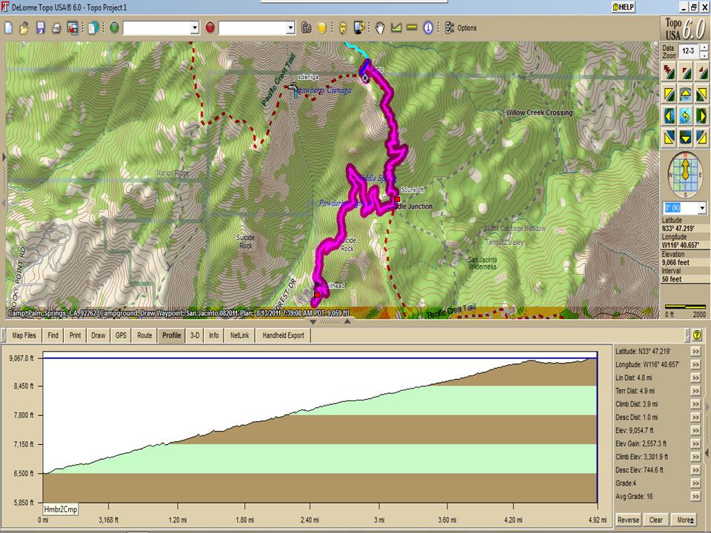Image resolution: width=711 pixels, height=533 pixels.
Task: Click the center undo-view arrow in navigation pad
Action: tap(685, 115)
